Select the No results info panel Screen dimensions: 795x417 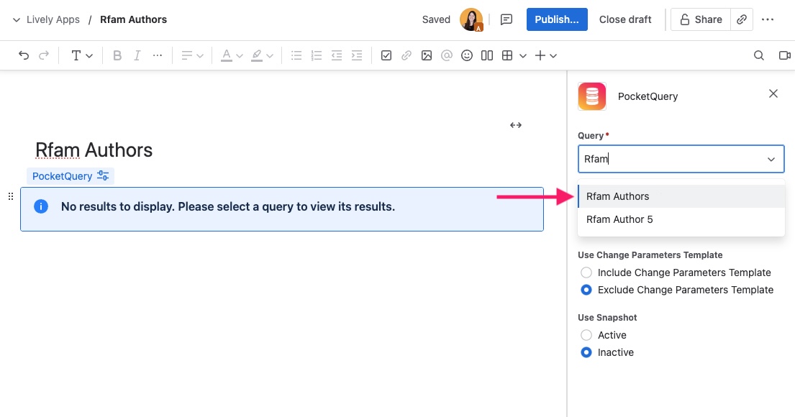click(282, 209)
